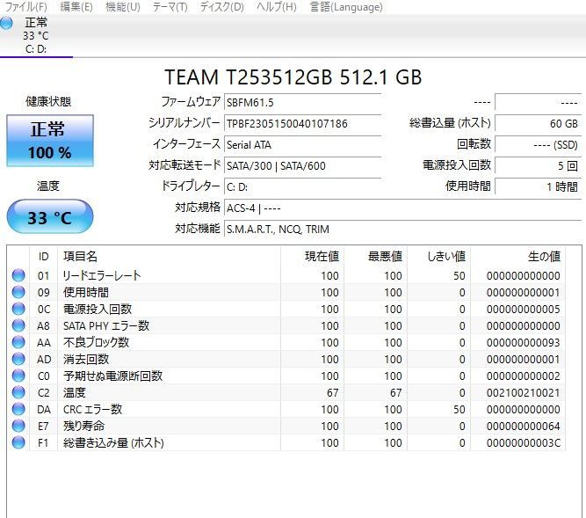Open the 言語(Language) menu
The width and height of the screenshot is (586, 518).
pos(346,7)
